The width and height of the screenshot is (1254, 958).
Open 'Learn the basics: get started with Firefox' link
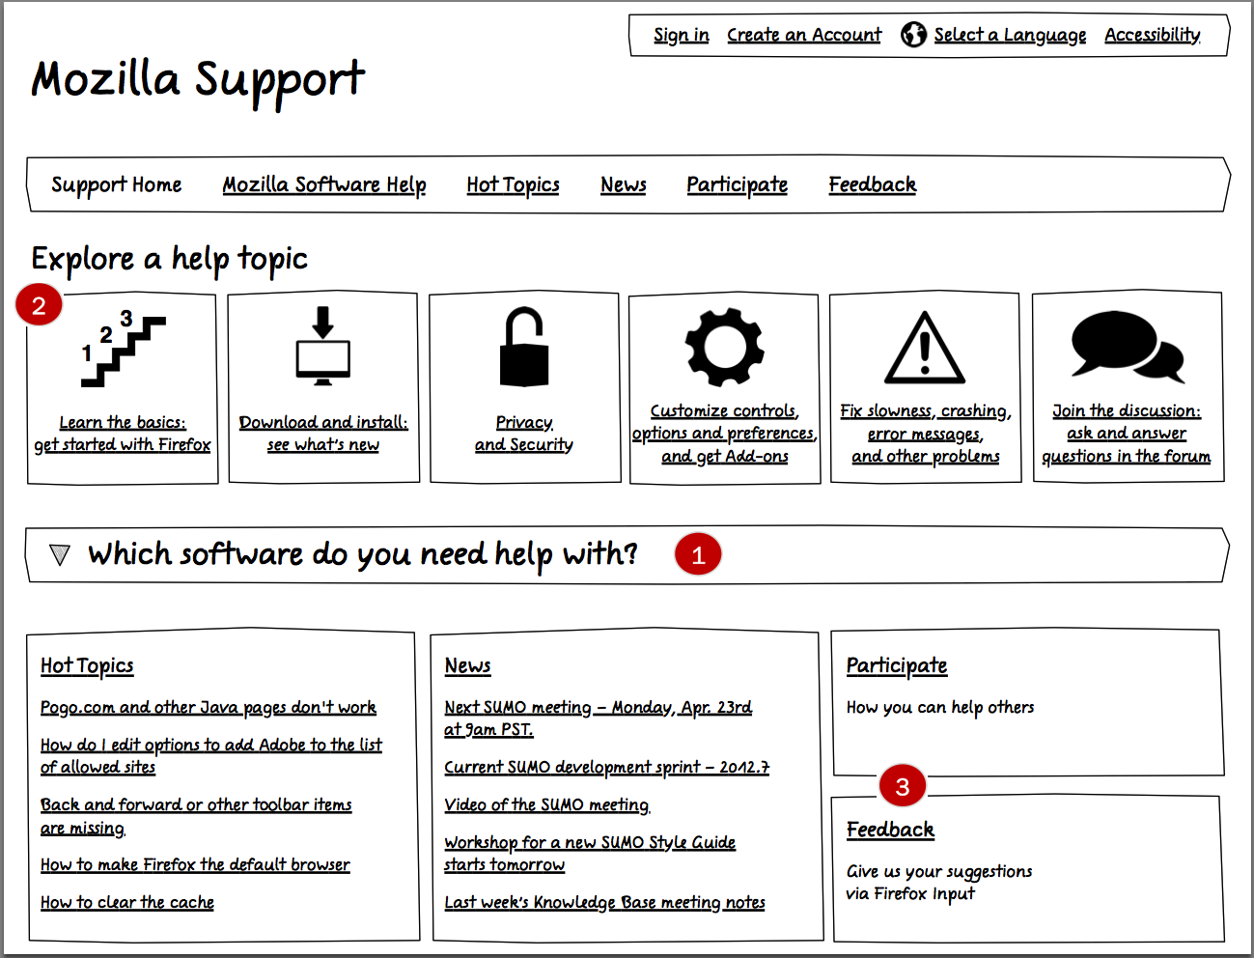point(123,434)
